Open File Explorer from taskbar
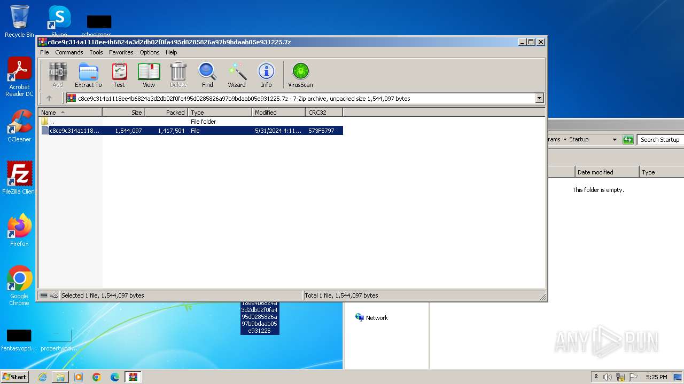Image resolution: width=684 pixels, height=384 pixels. [x=60, y=377]
